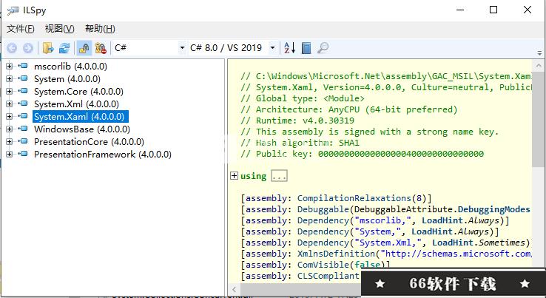This screenshot has width=546, height=298.
Task: Minimize the ILSpy window
Action: click(460, 10)
